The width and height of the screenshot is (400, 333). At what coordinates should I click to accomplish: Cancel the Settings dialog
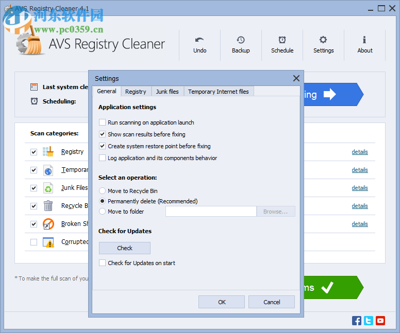coord(272,302)
